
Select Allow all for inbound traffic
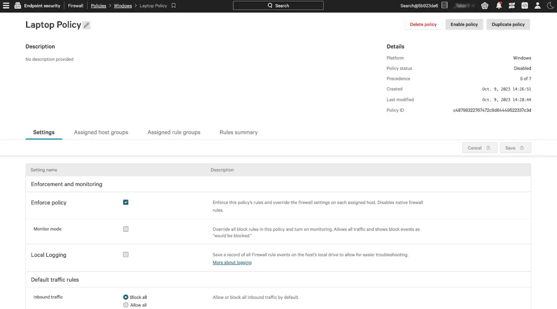pyautogui.click(x=125, y=305)
